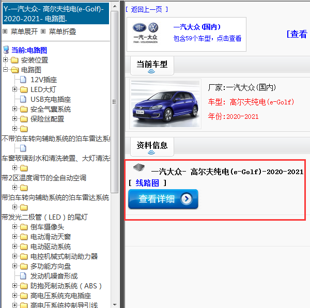Expand the 安全气囊系统 node
The width and height of the screenshot is (310, 308).
pyautogui.click(x=14, y=109)
